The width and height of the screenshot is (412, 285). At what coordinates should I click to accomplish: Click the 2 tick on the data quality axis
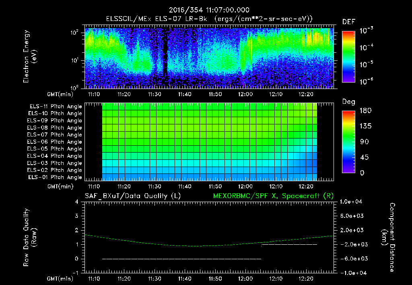pos(77,230)
